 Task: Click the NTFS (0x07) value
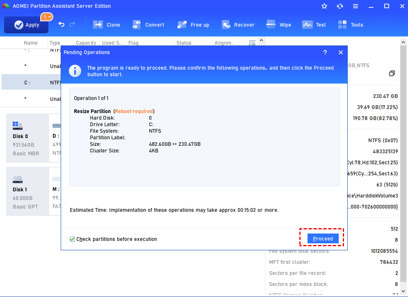(383, 141)
